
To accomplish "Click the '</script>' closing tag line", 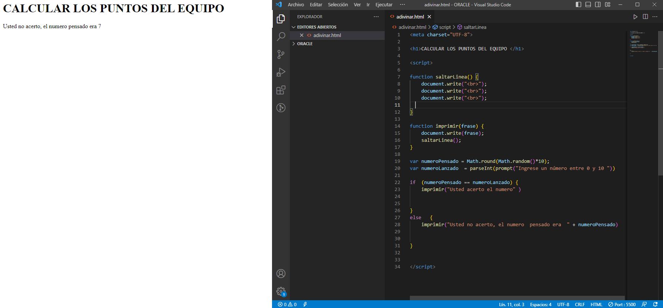I will pyautogui.click(x=422, y=267).
